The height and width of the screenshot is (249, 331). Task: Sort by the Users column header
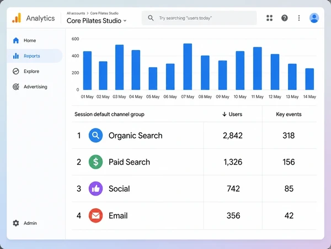click(x=236, y=114)
